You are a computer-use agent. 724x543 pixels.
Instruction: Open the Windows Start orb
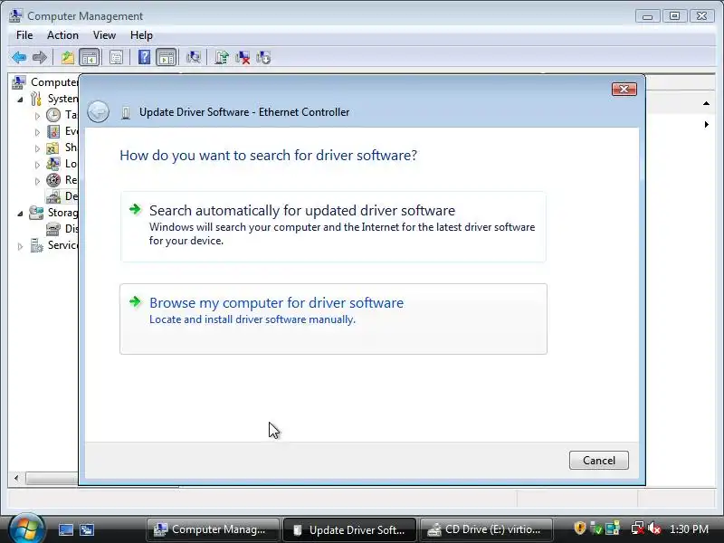26,529
